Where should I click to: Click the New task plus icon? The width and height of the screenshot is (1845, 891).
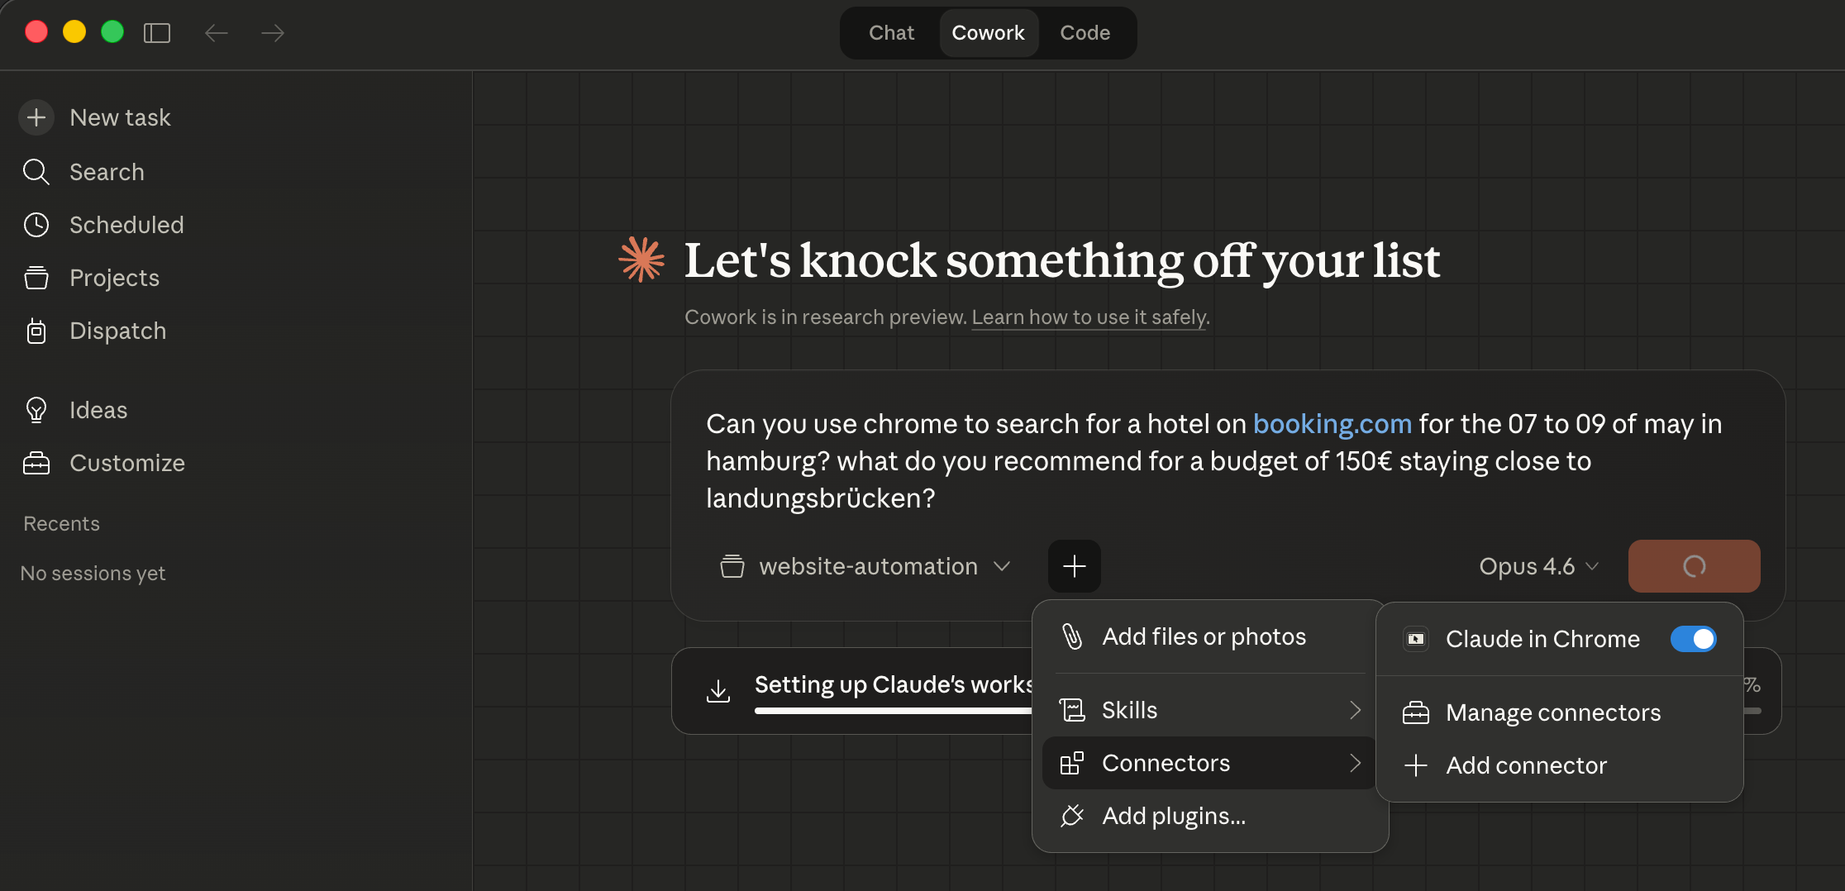(36, 117)
